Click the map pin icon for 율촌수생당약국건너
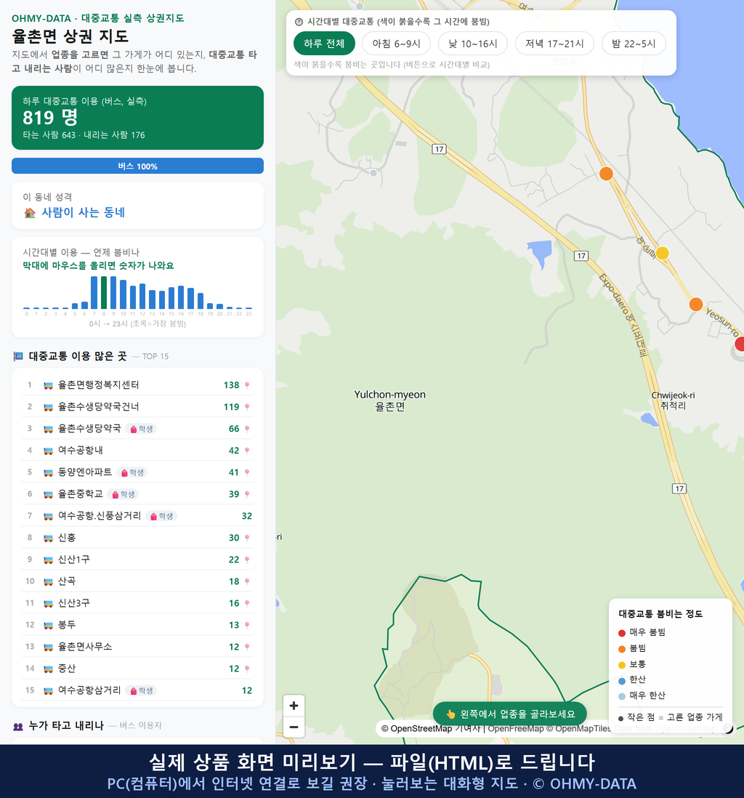744x798 pixels. [x=247, y=407]
